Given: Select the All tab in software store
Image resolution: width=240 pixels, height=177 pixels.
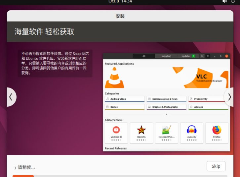Looking at the screenshot, I should [x=144, y=56].
